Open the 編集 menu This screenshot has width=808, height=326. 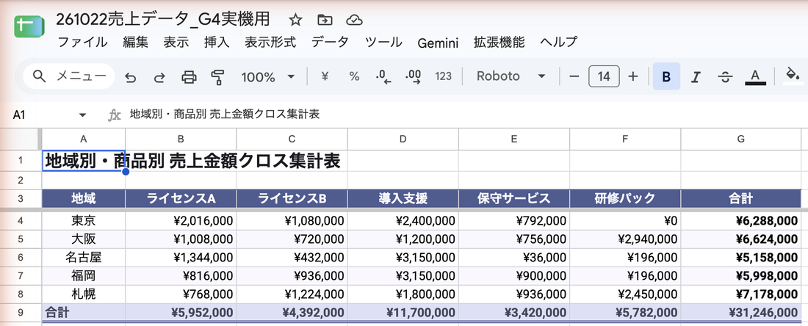(x=136, y=43)
